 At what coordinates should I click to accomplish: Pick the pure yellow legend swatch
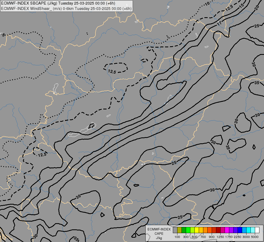(197, 230)
